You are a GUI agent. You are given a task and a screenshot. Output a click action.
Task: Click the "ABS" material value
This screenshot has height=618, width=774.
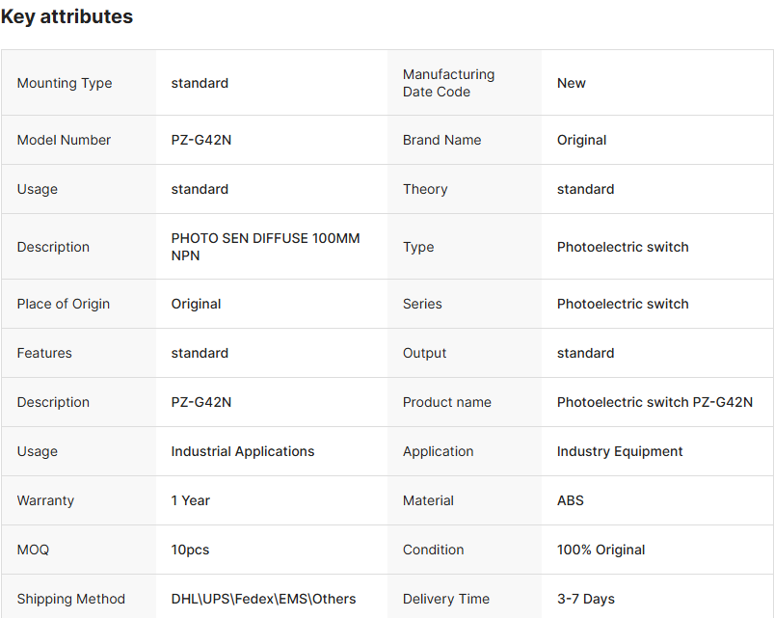click(571, 500)
